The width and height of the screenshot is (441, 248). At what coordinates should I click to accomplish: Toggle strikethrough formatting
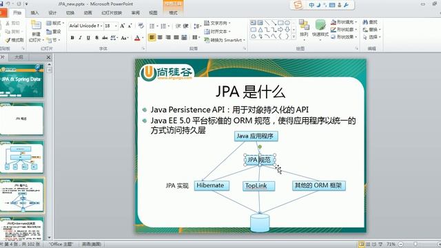click(x=105, y=38)
